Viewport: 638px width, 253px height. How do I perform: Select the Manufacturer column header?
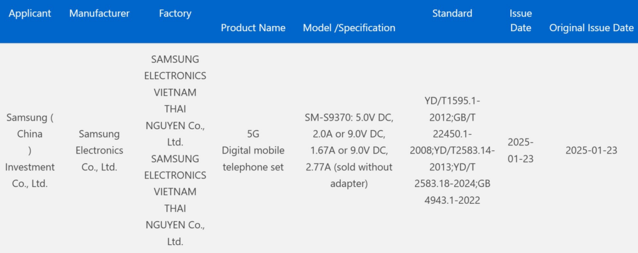pos(100,13)
